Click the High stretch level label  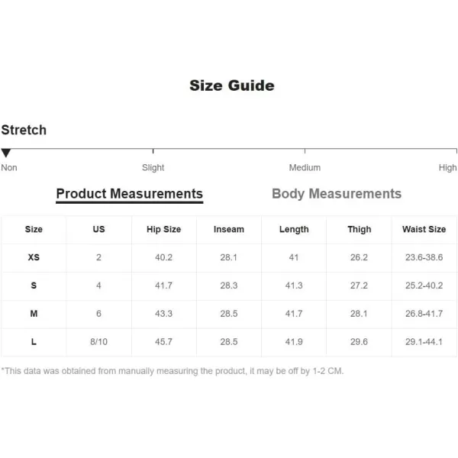(x=447, y=168)
